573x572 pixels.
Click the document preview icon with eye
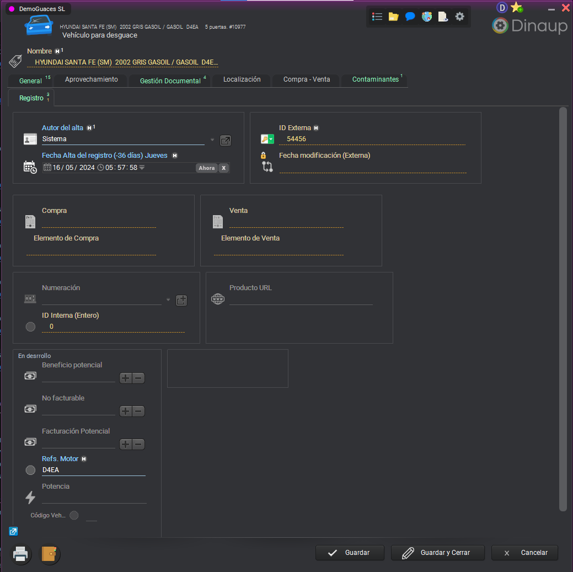coord(443,17)
